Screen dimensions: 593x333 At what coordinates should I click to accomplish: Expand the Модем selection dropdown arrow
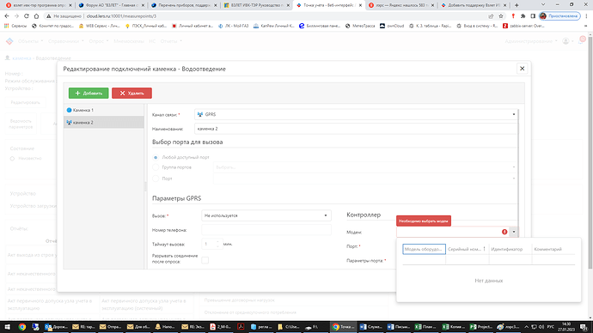click(514, 232)
